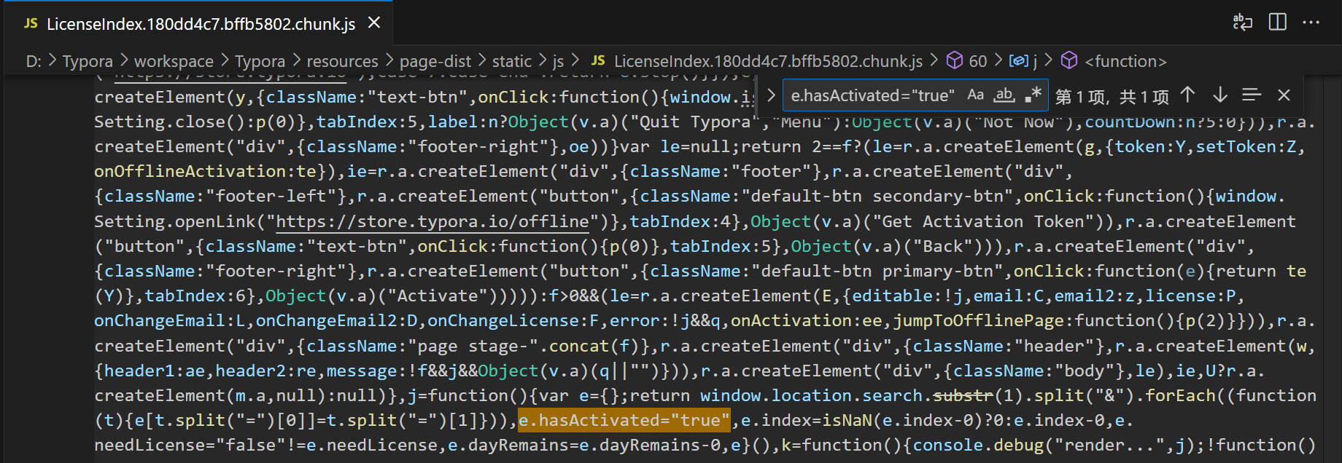
Task: Open the 60 symbol breadcrumb
Action: coord(978,61)
